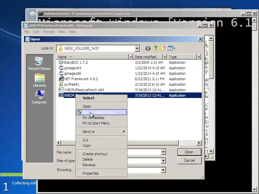Expand the Send to submenu
This screenshot has width=259, height=194.
click(x=101, y=132)
